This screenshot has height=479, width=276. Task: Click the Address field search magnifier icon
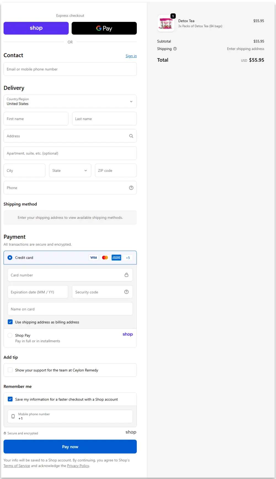tap(131, 136)
